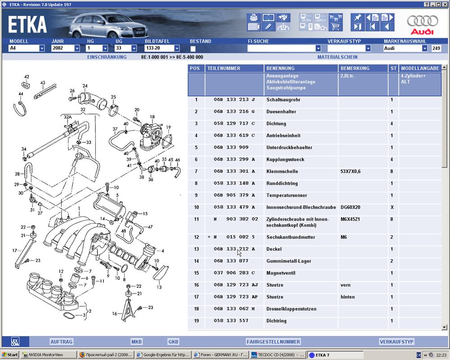Click the vehicle info car icon
450x360 pixels.
point(283,27)
